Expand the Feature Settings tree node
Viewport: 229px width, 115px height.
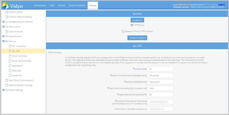pyautogui.click(x=4, y=90)
